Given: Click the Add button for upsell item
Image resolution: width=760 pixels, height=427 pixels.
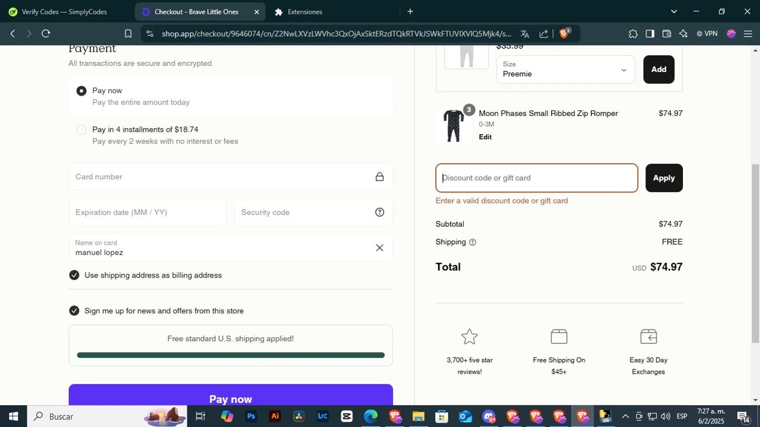Looking at the screenshot, I should tap(659, 69).
